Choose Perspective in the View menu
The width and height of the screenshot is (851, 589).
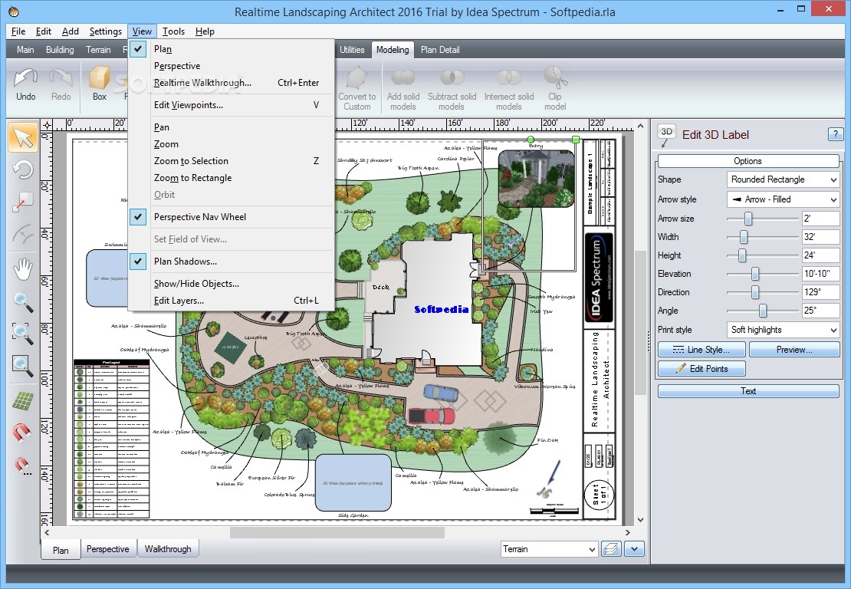coord(232,66)
